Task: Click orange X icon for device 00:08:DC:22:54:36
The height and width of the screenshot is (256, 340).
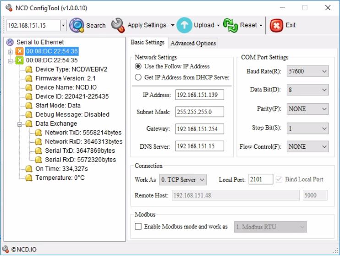Action: [x=20, y=51]
